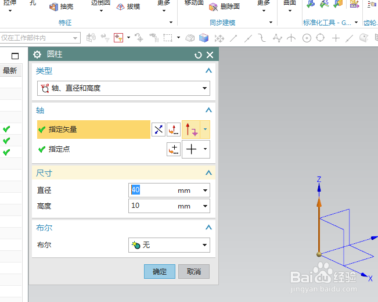The width and height of the screenshot is (378, 302).
Task: Expand the 标准化工具 group arrow
Action: coord(356,23)
